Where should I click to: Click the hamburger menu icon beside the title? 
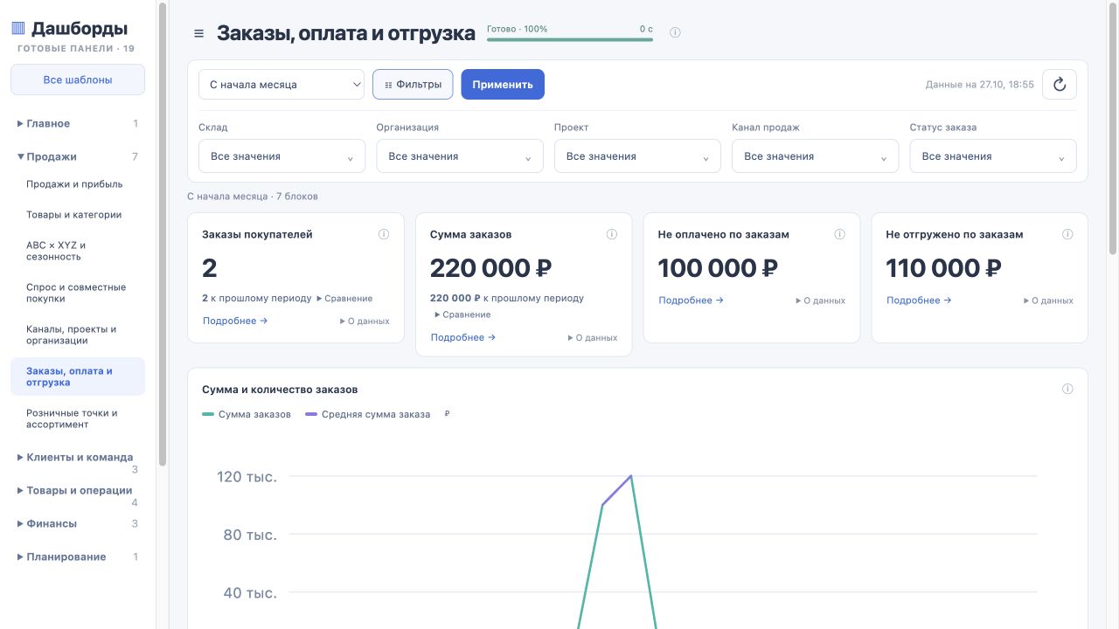[198, 33]
